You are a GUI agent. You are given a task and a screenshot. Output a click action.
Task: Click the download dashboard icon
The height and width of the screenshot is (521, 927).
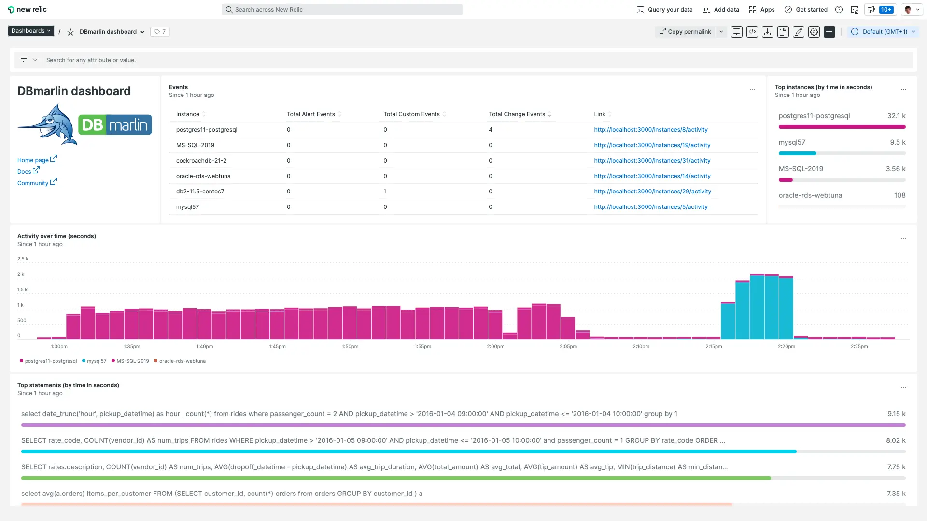tap(767, 31)
